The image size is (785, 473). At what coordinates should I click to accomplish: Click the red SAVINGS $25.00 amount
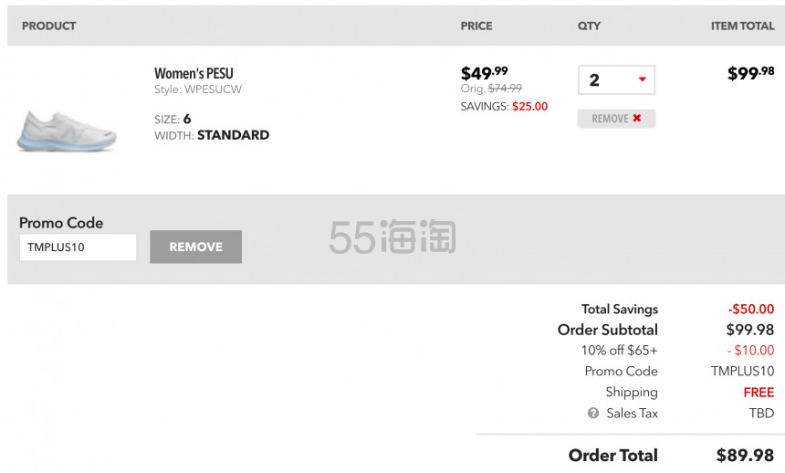point(529,106)
